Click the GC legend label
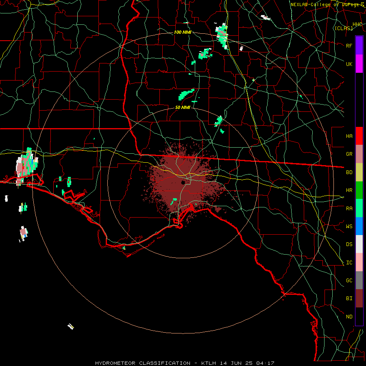 tap(349, 281)
